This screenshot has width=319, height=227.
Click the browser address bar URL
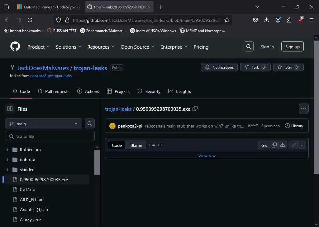coord(146,20)
